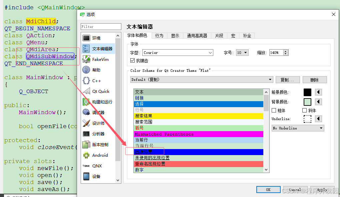Decrease 缩放 zoom with down stepper

[x=286, y=54]
